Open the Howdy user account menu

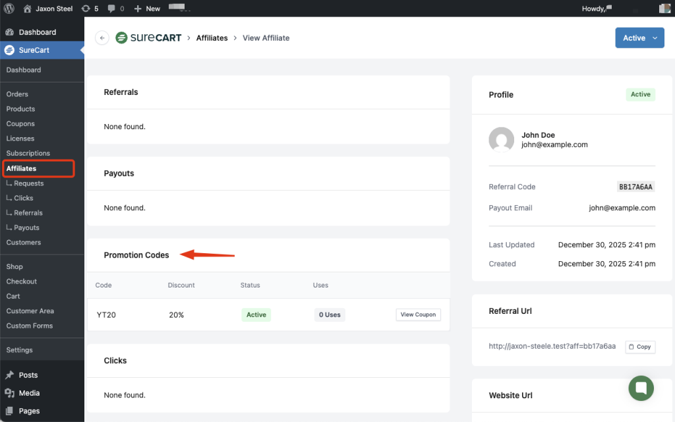click(x=597, y=9)
